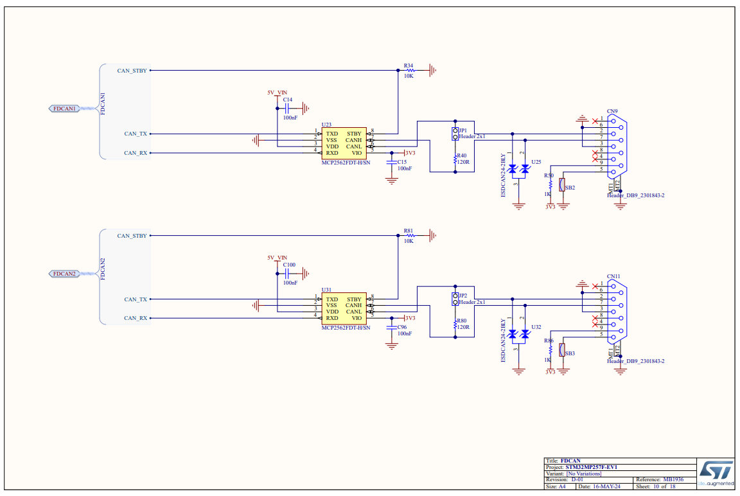Click the SB3 solder bridge symbol
The height and width of the screenshot is (496, 740).
[561, 350]
